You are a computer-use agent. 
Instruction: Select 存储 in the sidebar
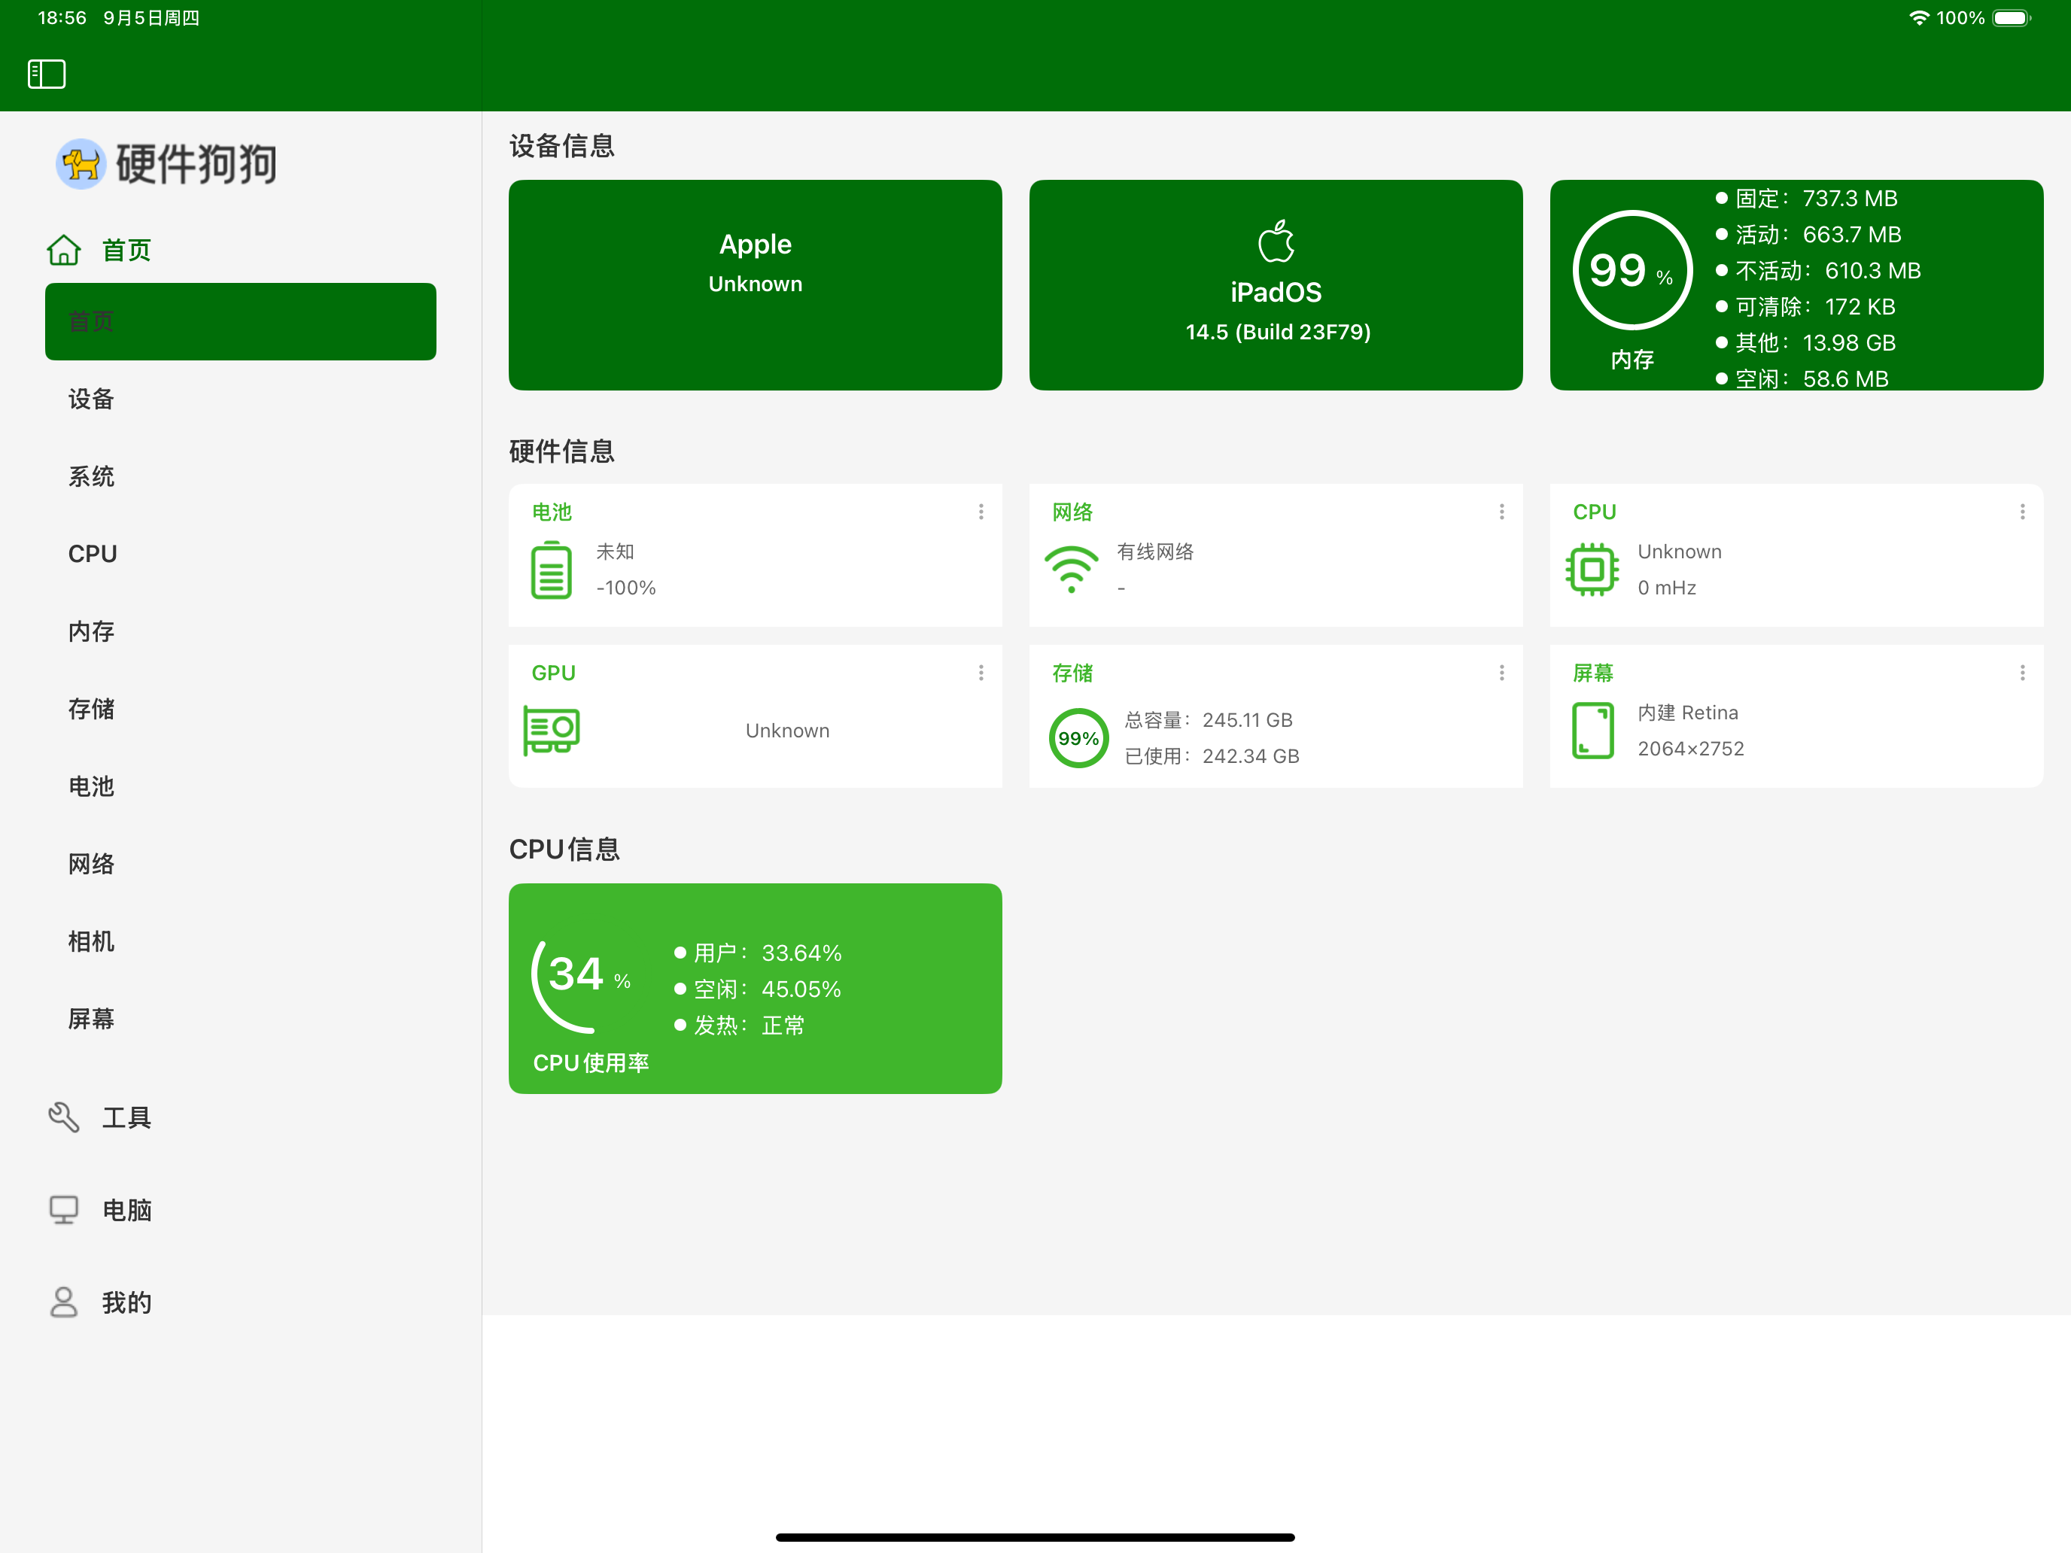point(241,709)
